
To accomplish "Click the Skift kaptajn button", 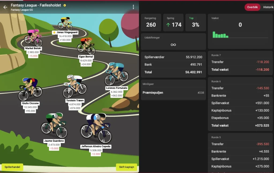I will click(x=127, y=167).
